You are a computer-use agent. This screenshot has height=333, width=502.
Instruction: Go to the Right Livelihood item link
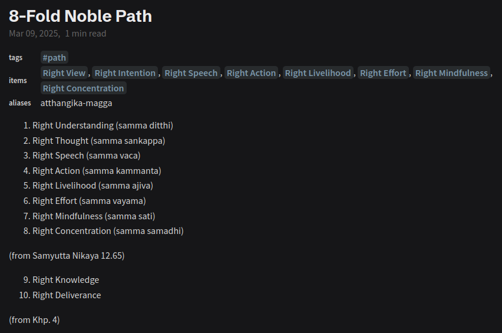[318, 73]
